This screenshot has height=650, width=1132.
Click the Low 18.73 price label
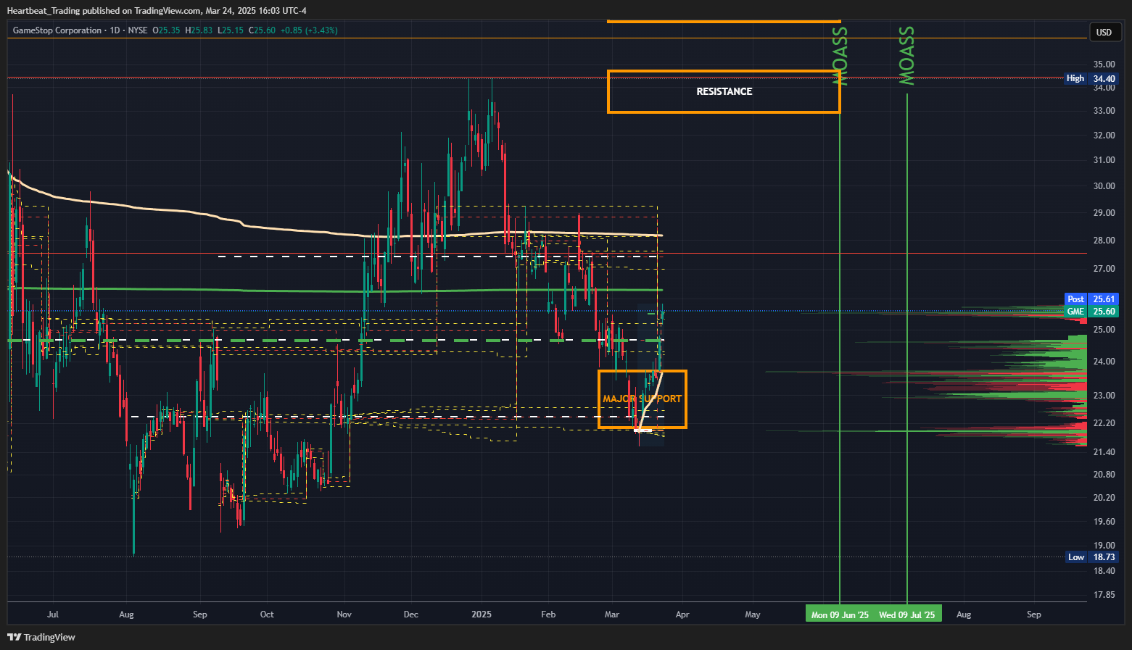point(1091,557)
